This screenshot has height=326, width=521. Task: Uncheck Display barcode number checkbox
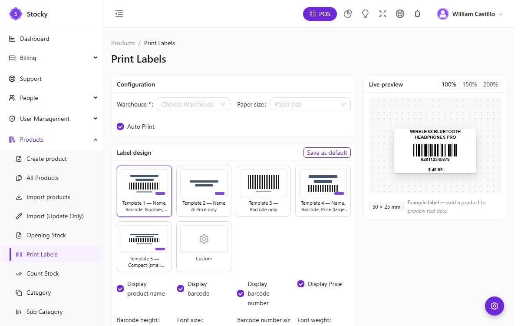(x=241, y=293)
